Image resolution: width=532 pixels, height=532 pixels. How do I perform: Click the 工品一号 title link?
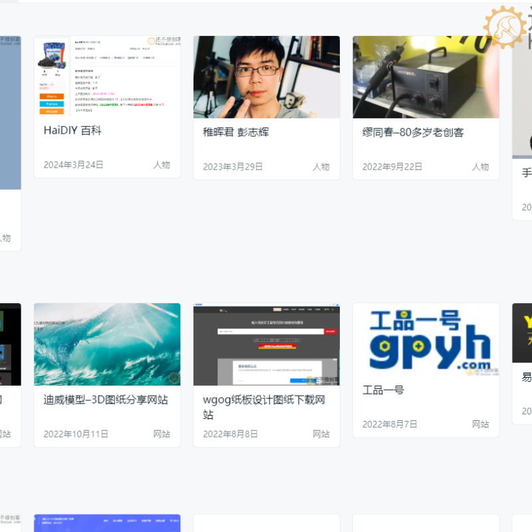[x=384, y=390]
